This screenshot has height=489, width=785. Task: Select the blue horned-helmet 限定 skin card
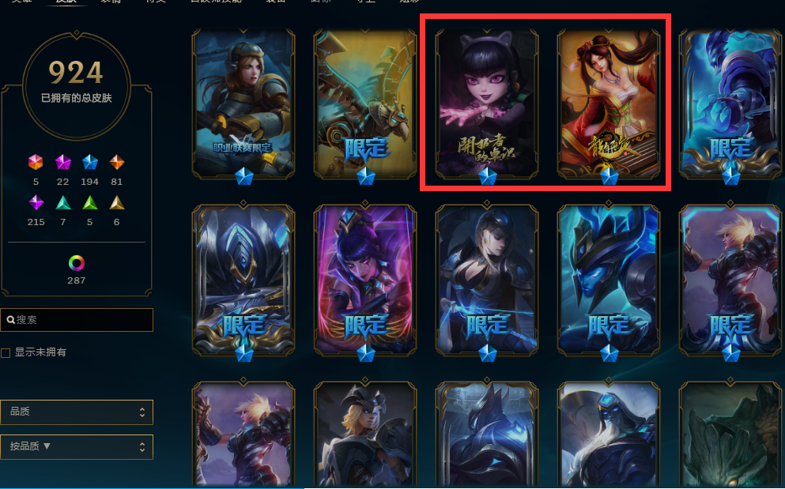(x=608, y=280)
